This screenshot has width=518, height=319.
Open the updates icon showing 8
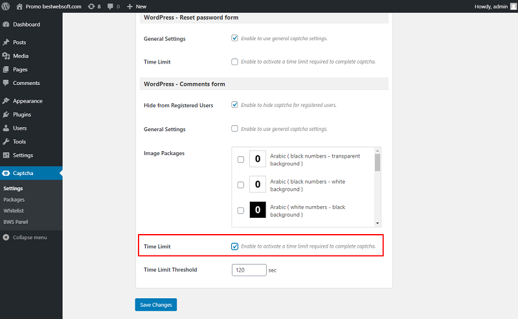pyautogui.click(x=91, y=6)
